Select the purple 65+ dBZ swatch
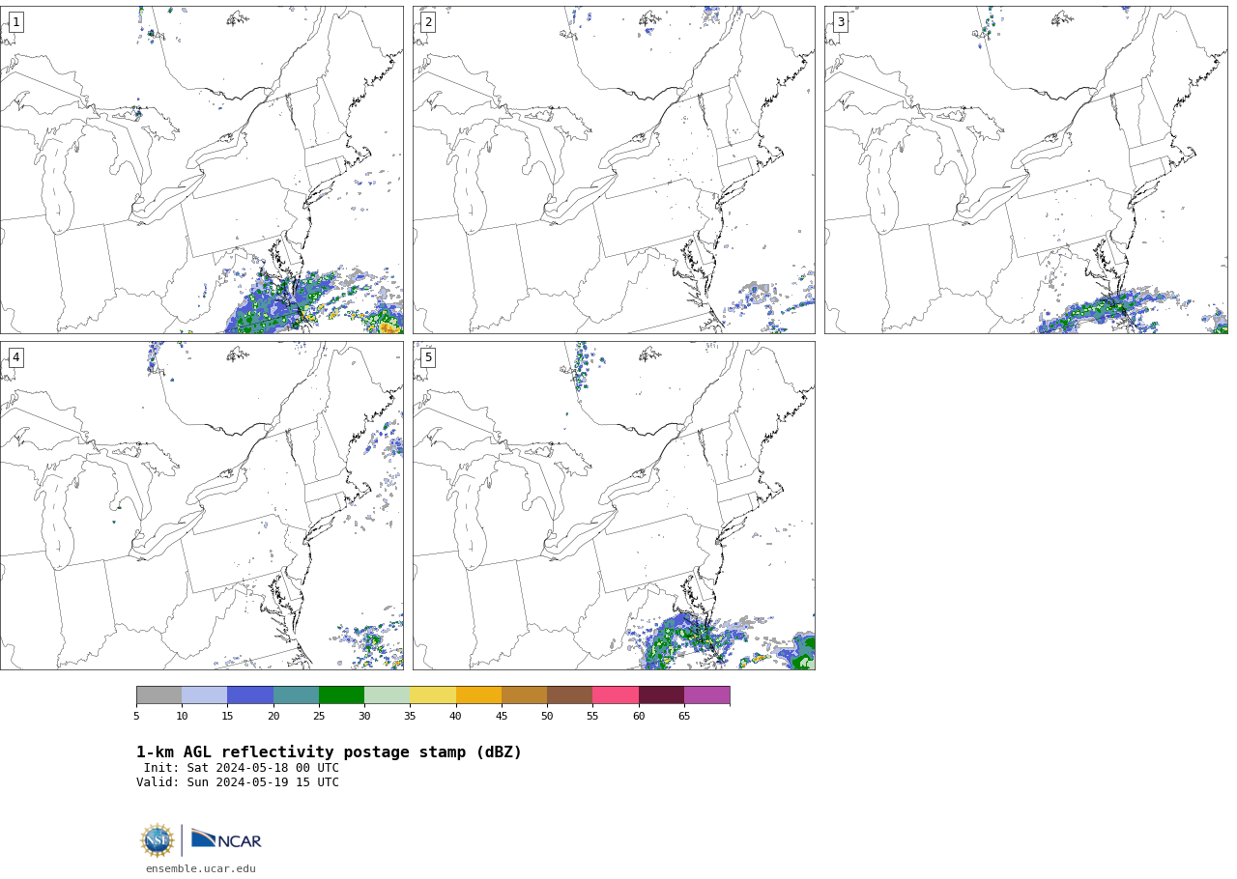The width and height of the screenshot is (1237, 879). (706, 695)
